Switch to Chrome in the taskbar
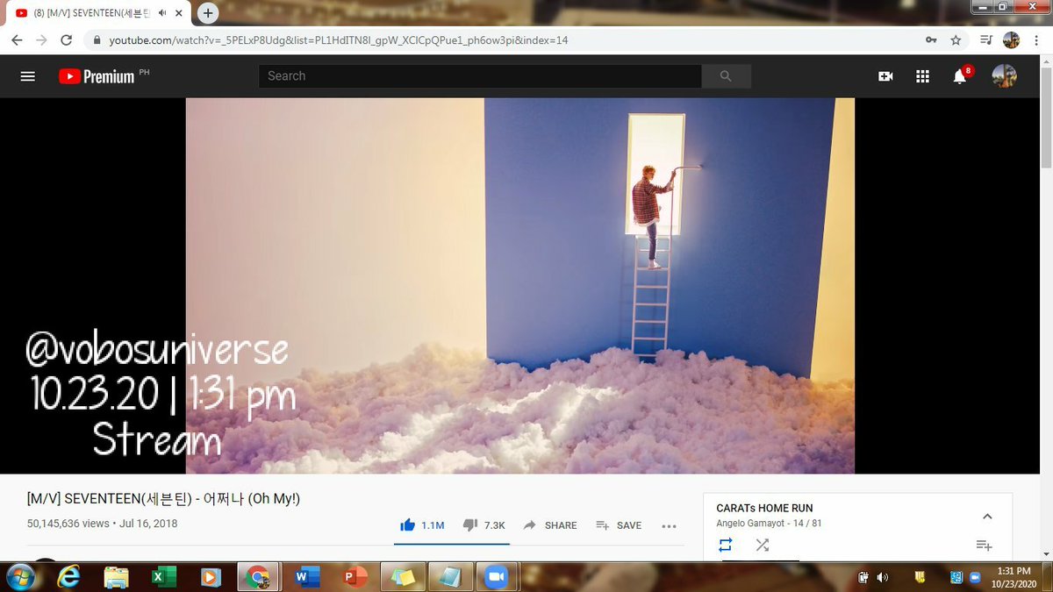 (257, 576)
